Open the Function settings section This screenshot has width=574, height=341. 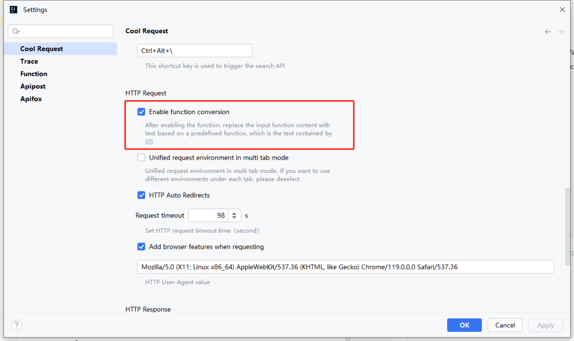33,74
